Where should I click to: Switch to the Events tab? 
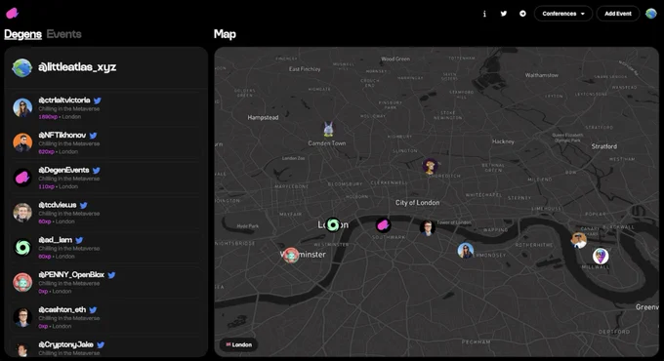[63, 34]
